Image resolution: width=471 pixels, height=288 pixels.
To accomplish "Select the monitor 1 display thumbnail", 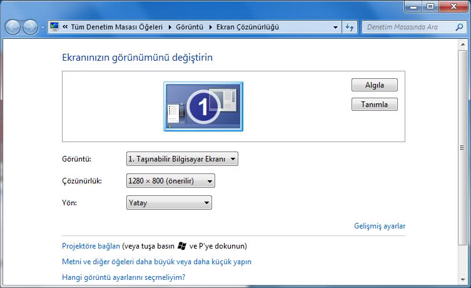I will (203, 106).
